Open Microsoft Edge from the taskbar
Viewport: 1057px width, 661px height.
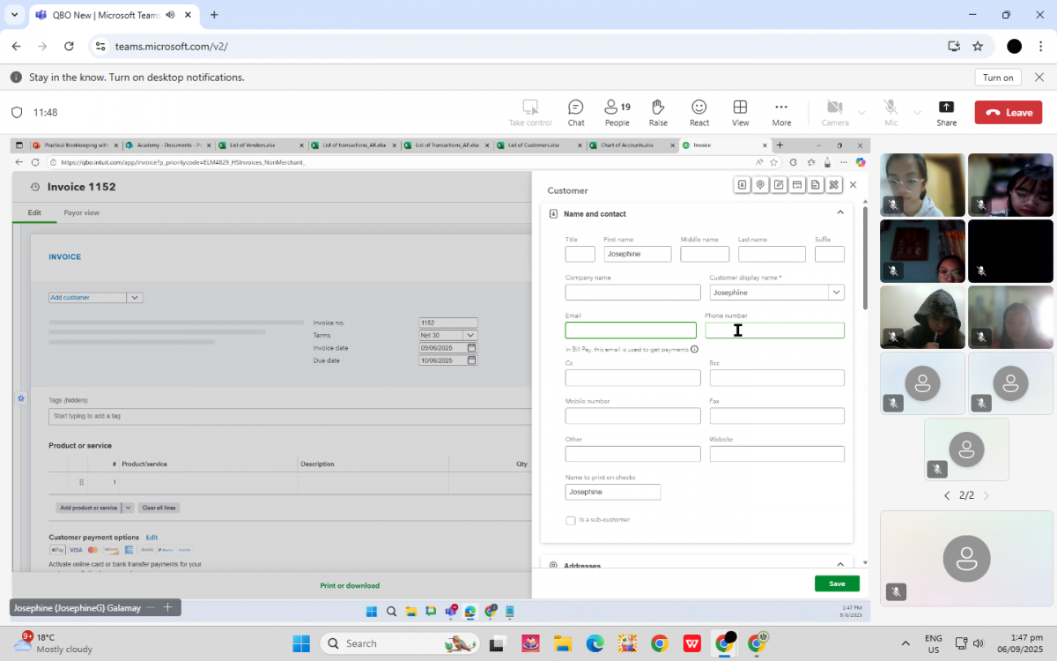(595, 643)
